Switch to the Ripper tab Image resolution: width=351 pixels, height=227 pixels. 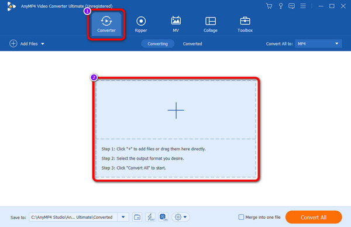click(x=141, y=24)
